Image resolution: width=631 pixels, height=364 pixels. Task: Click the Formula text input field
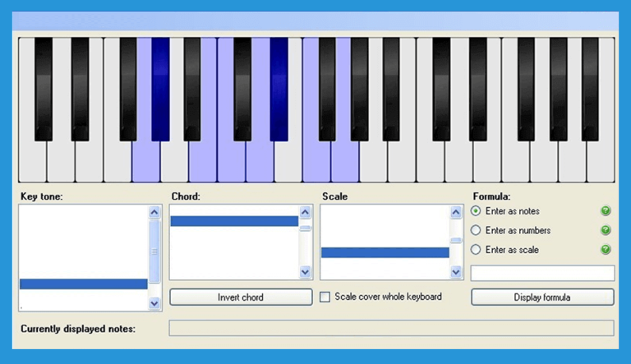tap(542, 273)
